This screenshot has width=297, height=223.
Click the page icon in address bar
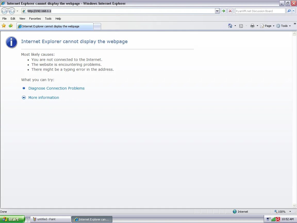(24, 11)
